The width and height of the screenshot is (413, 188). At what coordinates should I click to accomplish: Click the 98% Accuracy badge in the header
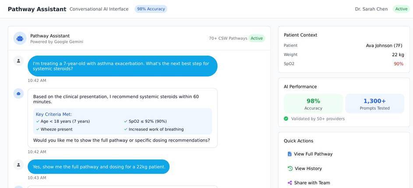[151, 9]
